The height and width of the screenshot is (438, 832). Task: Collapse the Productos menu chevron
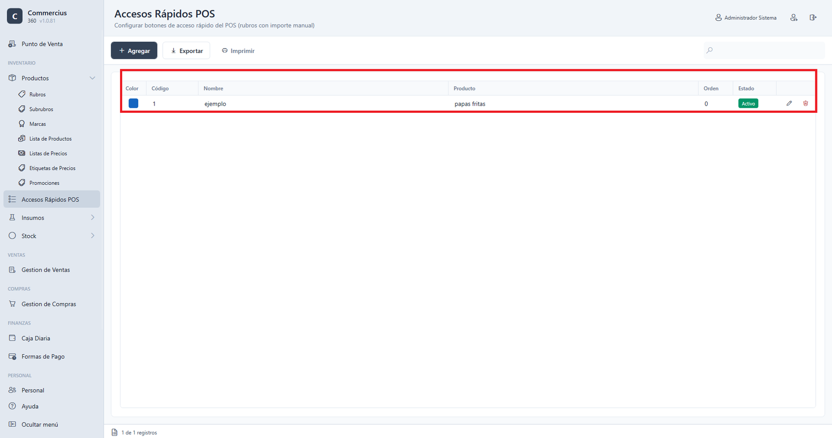93,78
